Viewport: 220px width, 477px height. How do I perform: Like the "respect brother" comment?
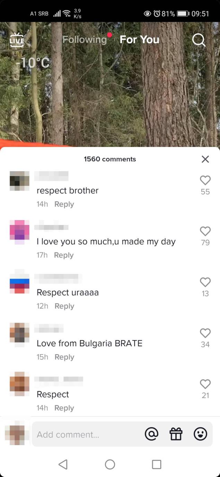pos(205,180)
